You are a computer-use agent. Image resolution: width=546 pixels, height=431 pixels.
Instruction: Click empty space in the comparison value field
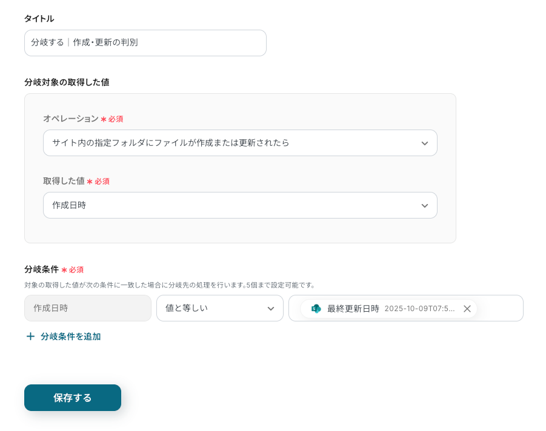pos(499,309)
